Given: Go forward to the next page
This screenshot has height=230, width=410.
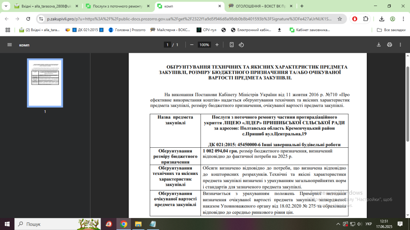Looking at the screenshot, I should click(x=17, y=19).
